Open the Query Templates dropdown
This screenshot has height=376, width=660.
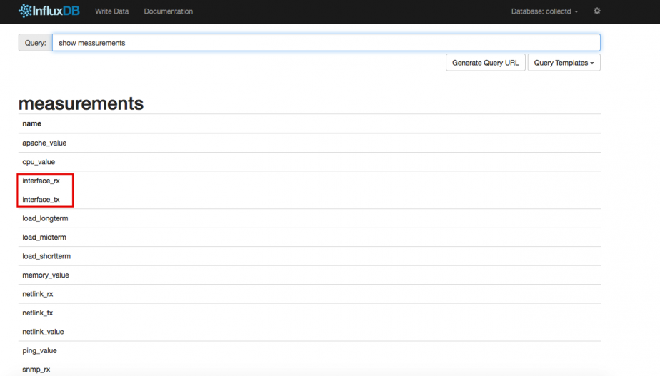pos(564,63)
